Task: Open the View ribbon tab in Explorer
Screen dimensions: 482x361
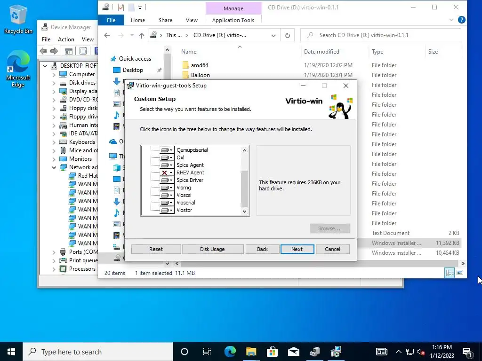Action: [x=192, y=20]
